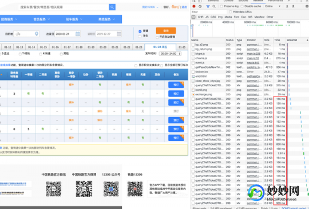The image size is (309, 209).
Task: Open the network settings gear
Action: point(307,6)
